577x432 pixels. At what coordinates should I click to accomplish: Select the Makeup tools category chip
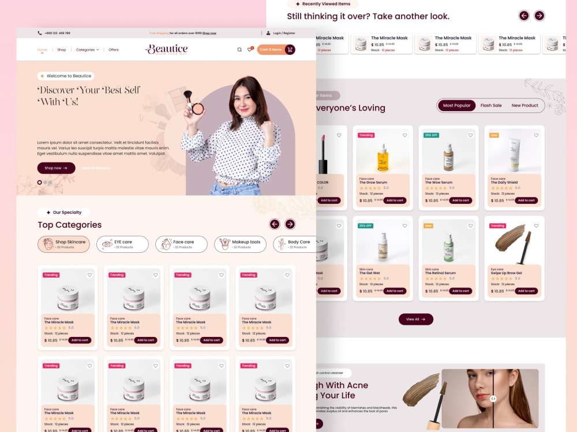(x=240, y=244)
